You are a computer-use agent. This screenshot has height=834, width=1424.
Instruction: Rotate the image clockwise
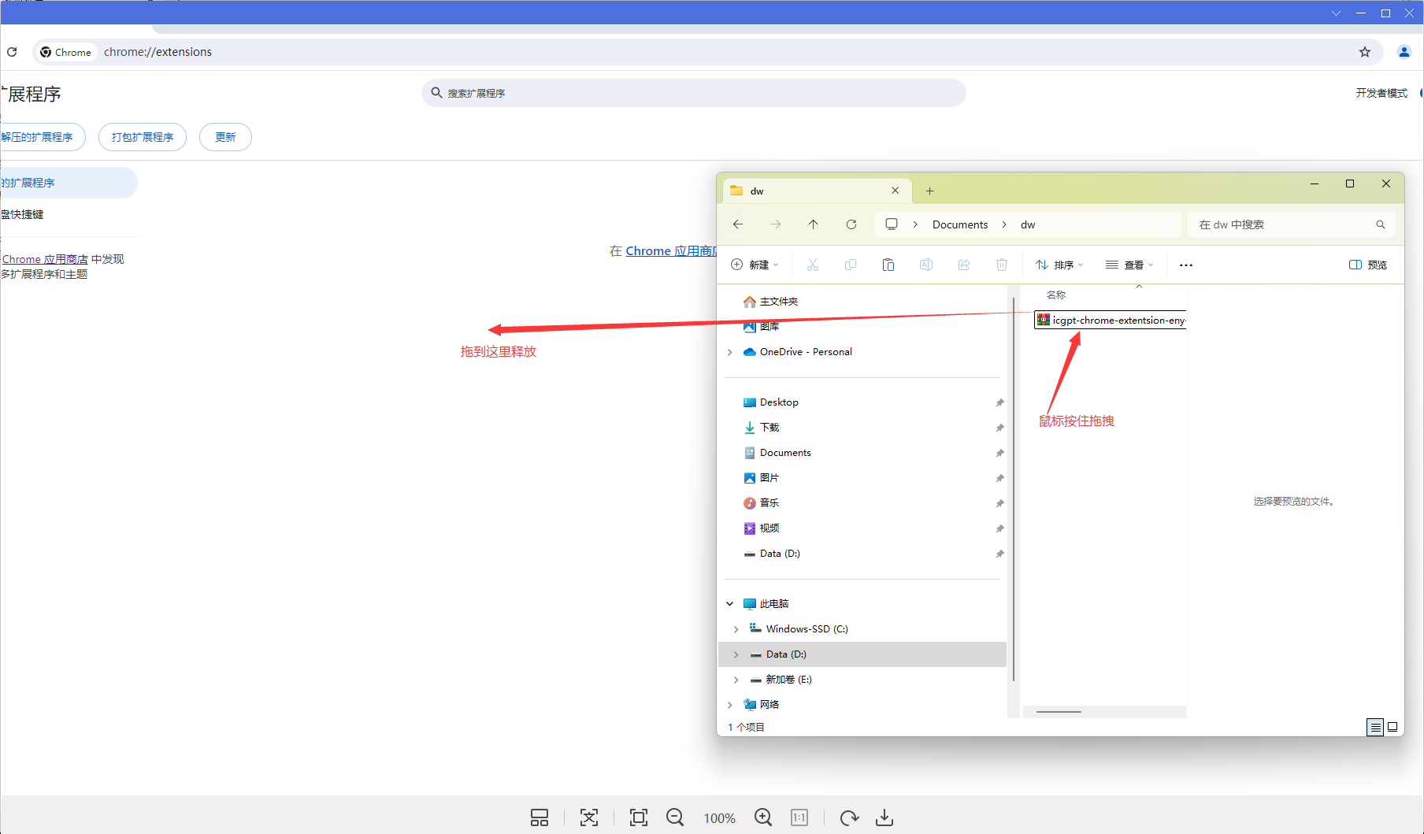coord(849,817)
